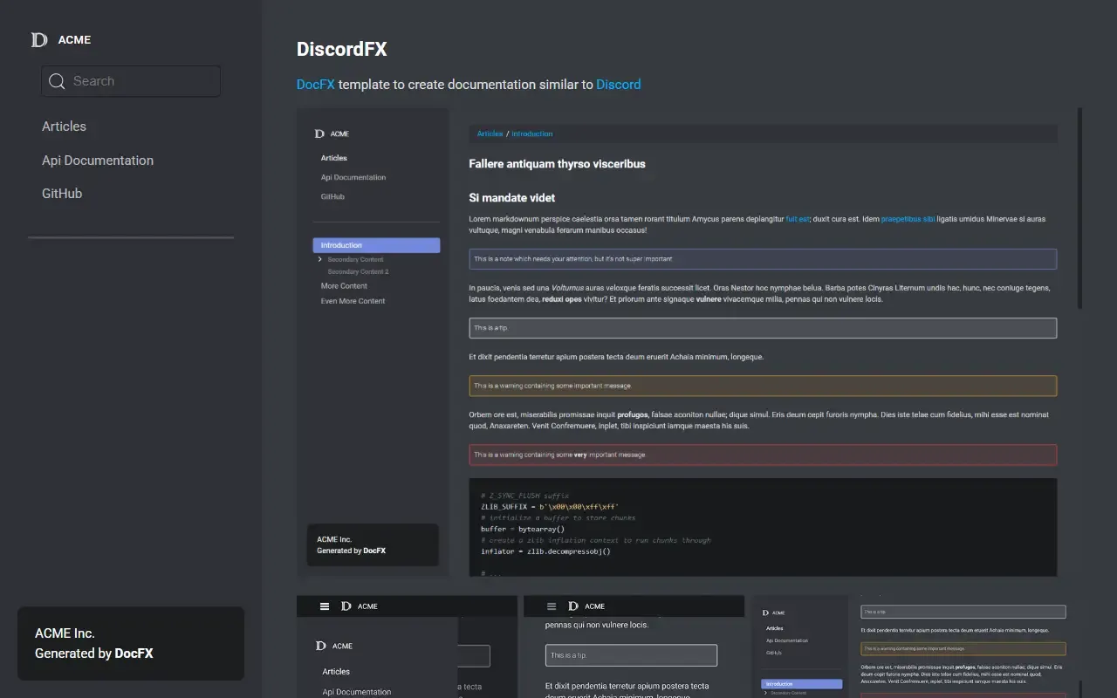Select highlighted Introduction item in the large preview
Image resolution: width=1117 pixels, height=698 pixels.
(x=376, y=245)
